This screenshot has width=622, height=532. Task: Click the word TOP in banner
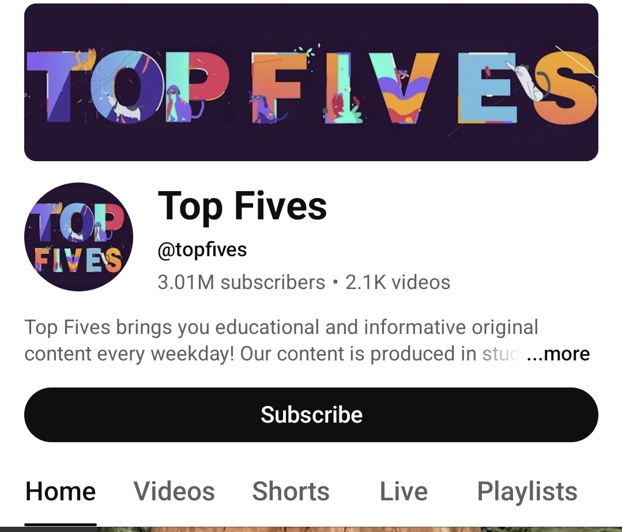click(127, 86)
